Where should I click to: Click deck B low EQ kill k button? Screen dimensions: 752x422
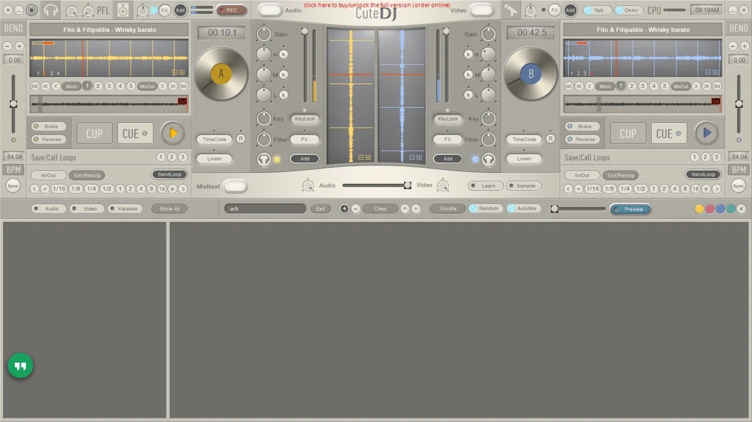click(x=468, y=95)
